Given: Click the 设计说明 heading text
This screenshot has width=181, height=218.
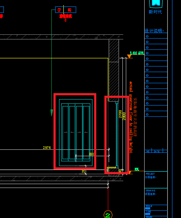Looking at the screenshot, I should click(x=154, y=31).
